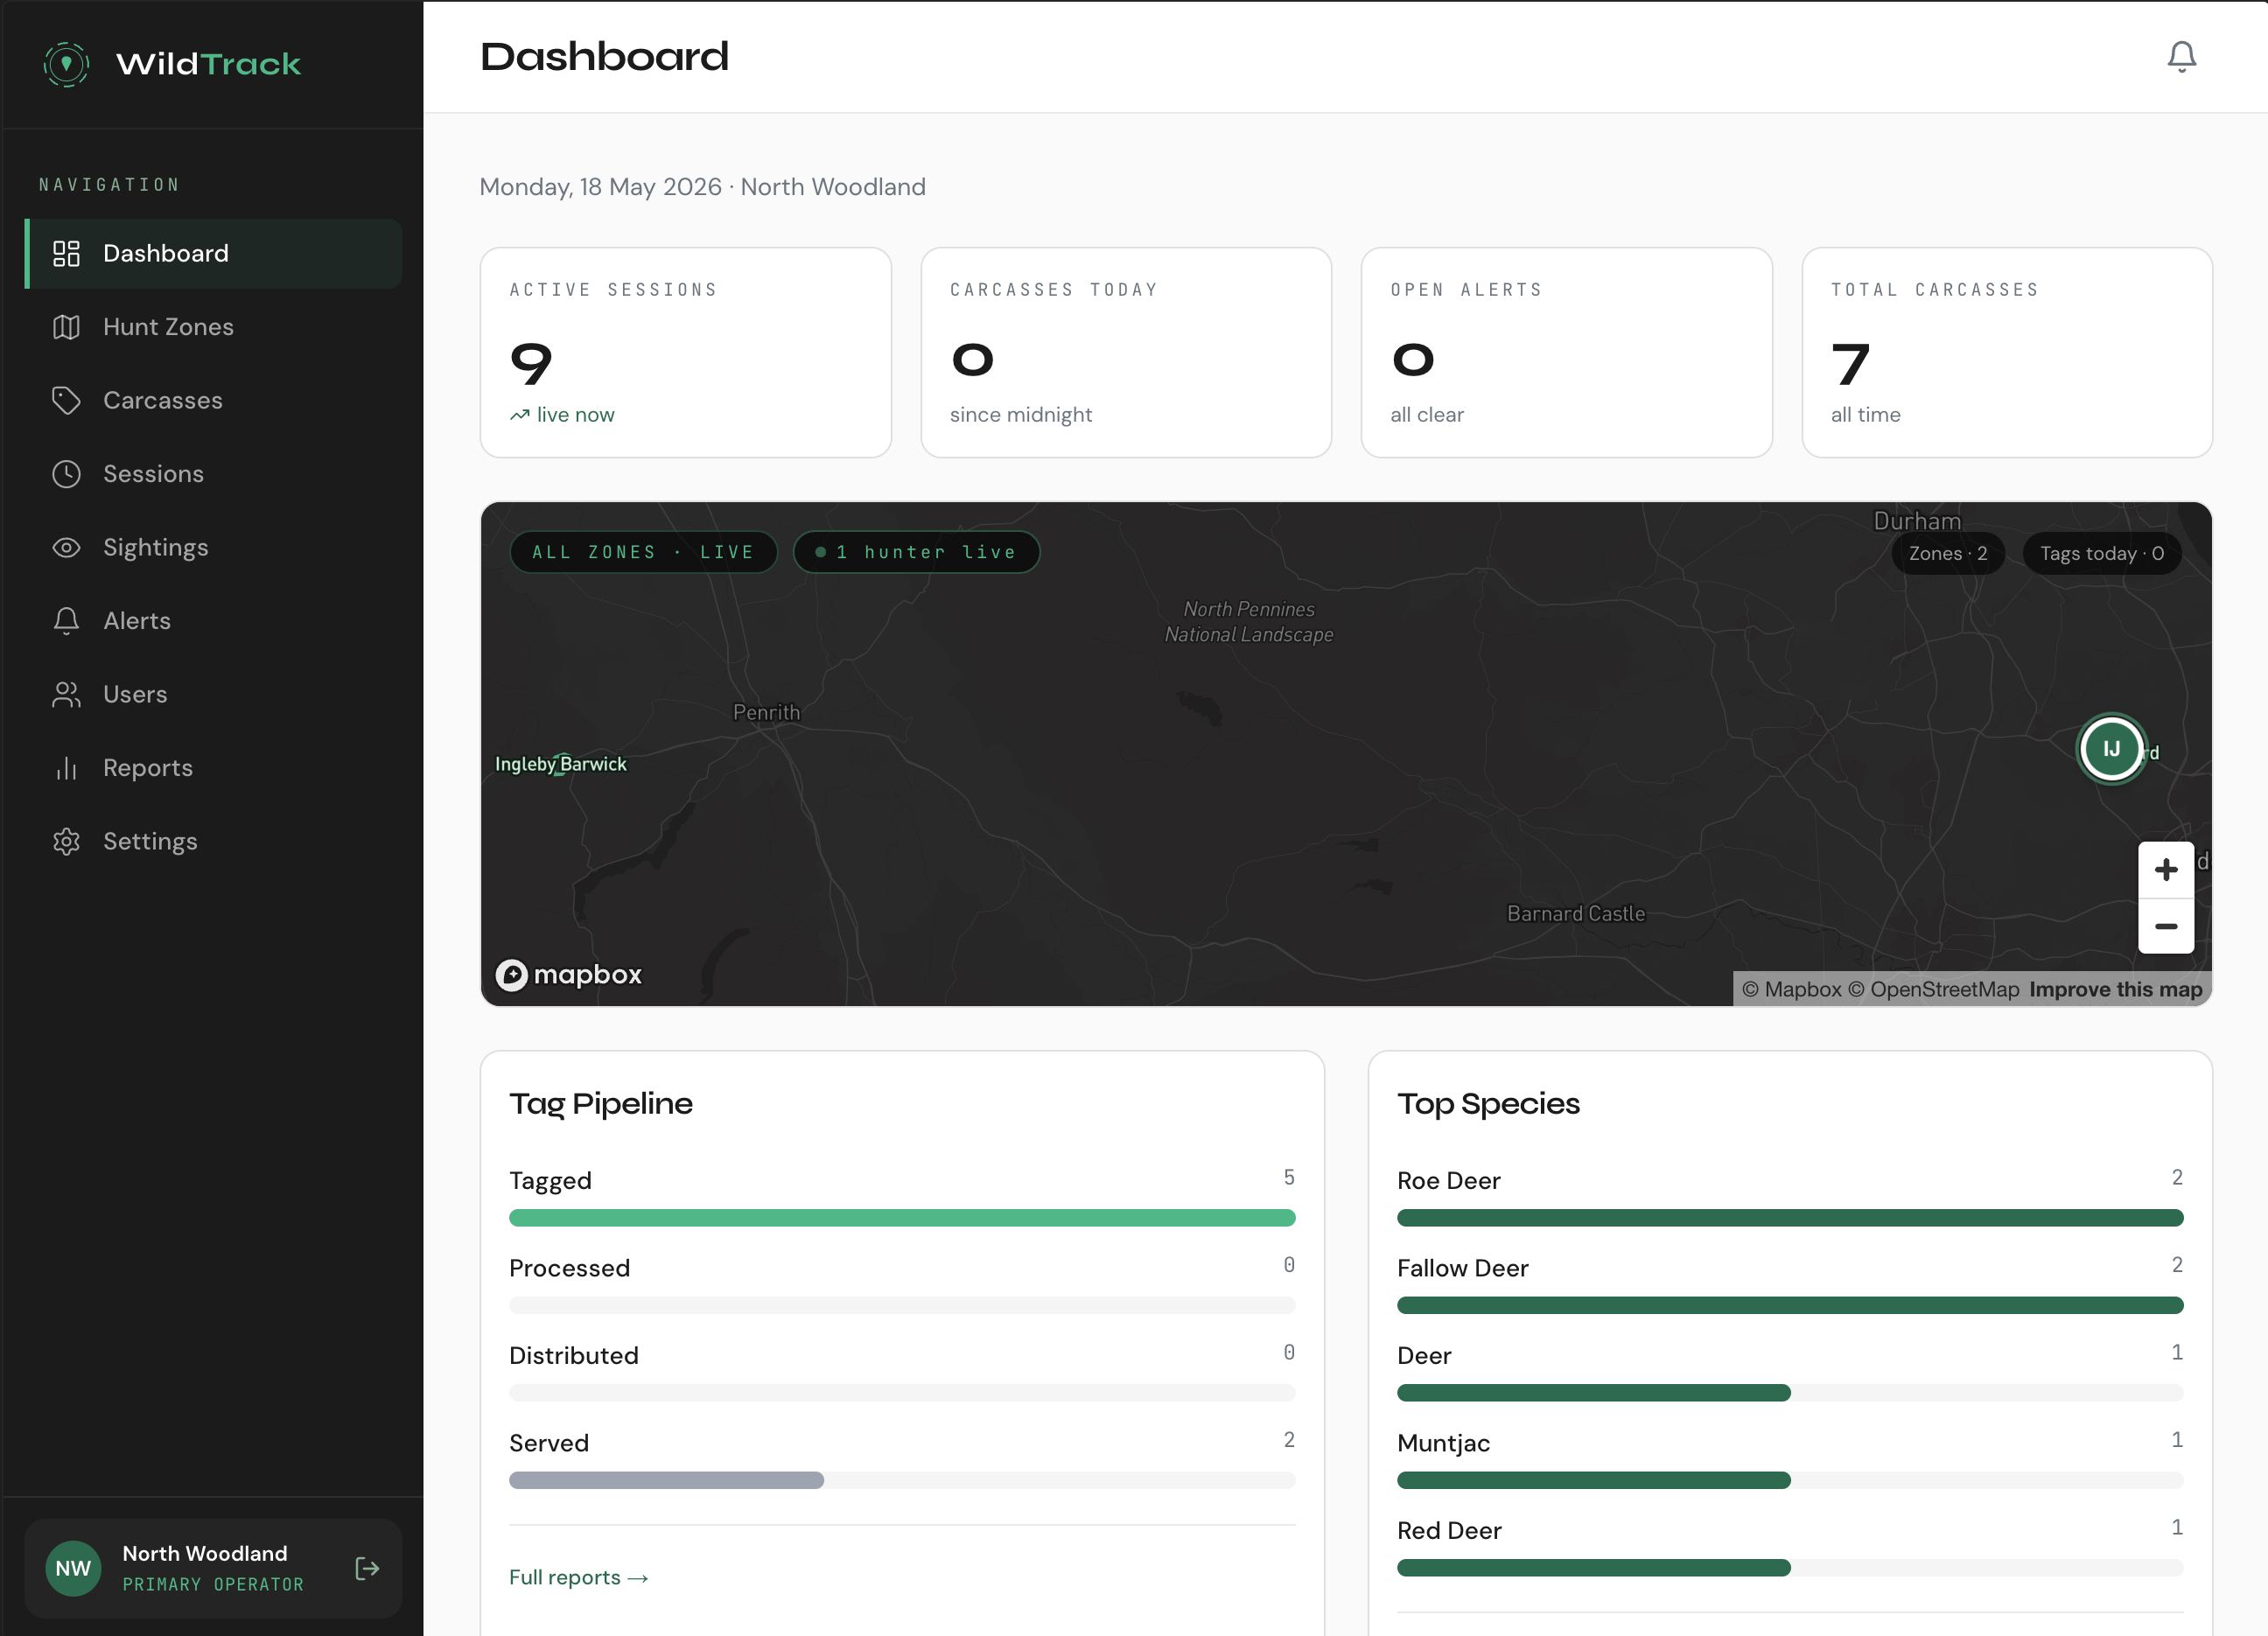Zoom out on the map with minus
The width and height of the screenshot is (2268, 1636).
(x=2165, y=926)
